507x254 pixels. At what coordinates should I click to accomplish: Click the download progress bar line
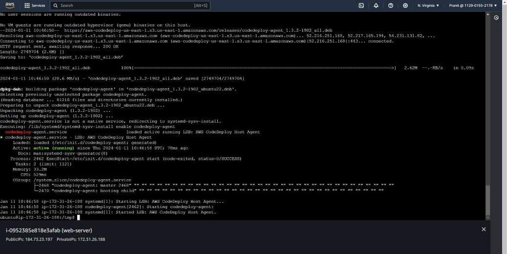click(237, 68)
